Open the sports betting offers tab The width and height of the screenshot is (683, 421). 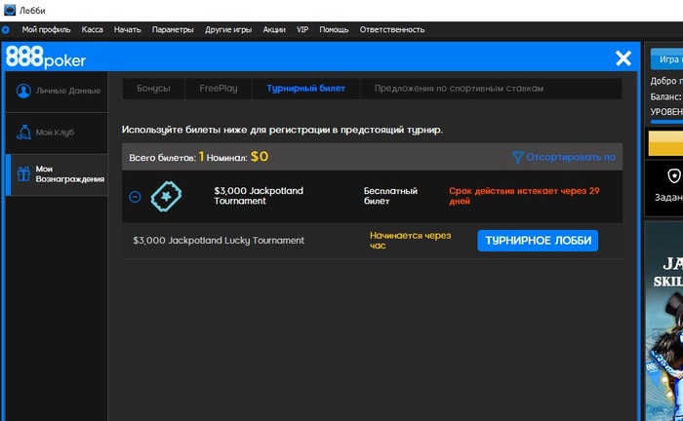click(459, 89)
